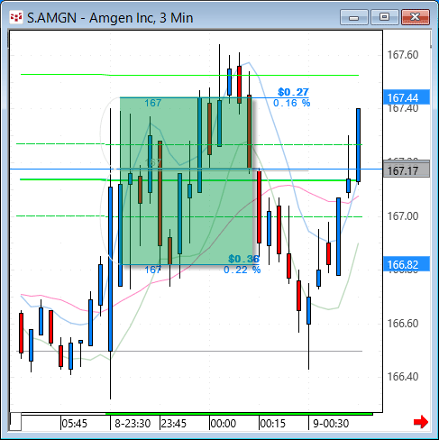439x440 pixels.
Task: Click the 167.60 price scale label
Action: point(403,55)
